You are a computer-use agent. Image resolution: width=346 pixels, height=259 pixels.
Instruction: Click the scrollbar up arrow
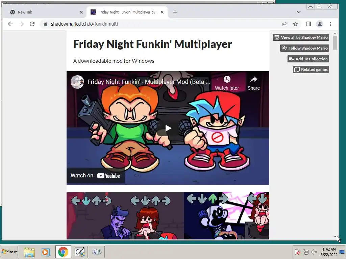click(335, 33)
